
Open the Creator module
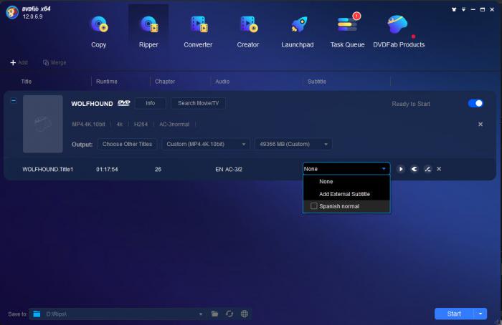point(248,32)
